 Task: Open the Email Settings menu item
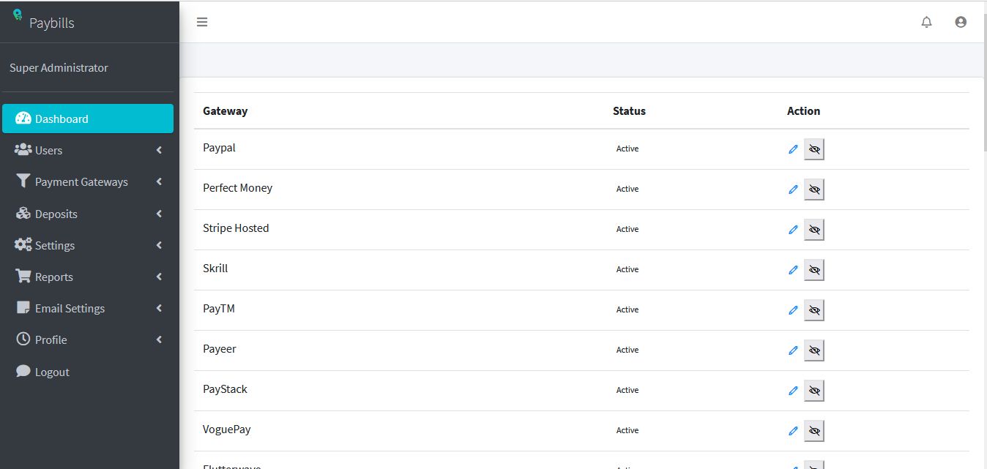pos(88,308)
